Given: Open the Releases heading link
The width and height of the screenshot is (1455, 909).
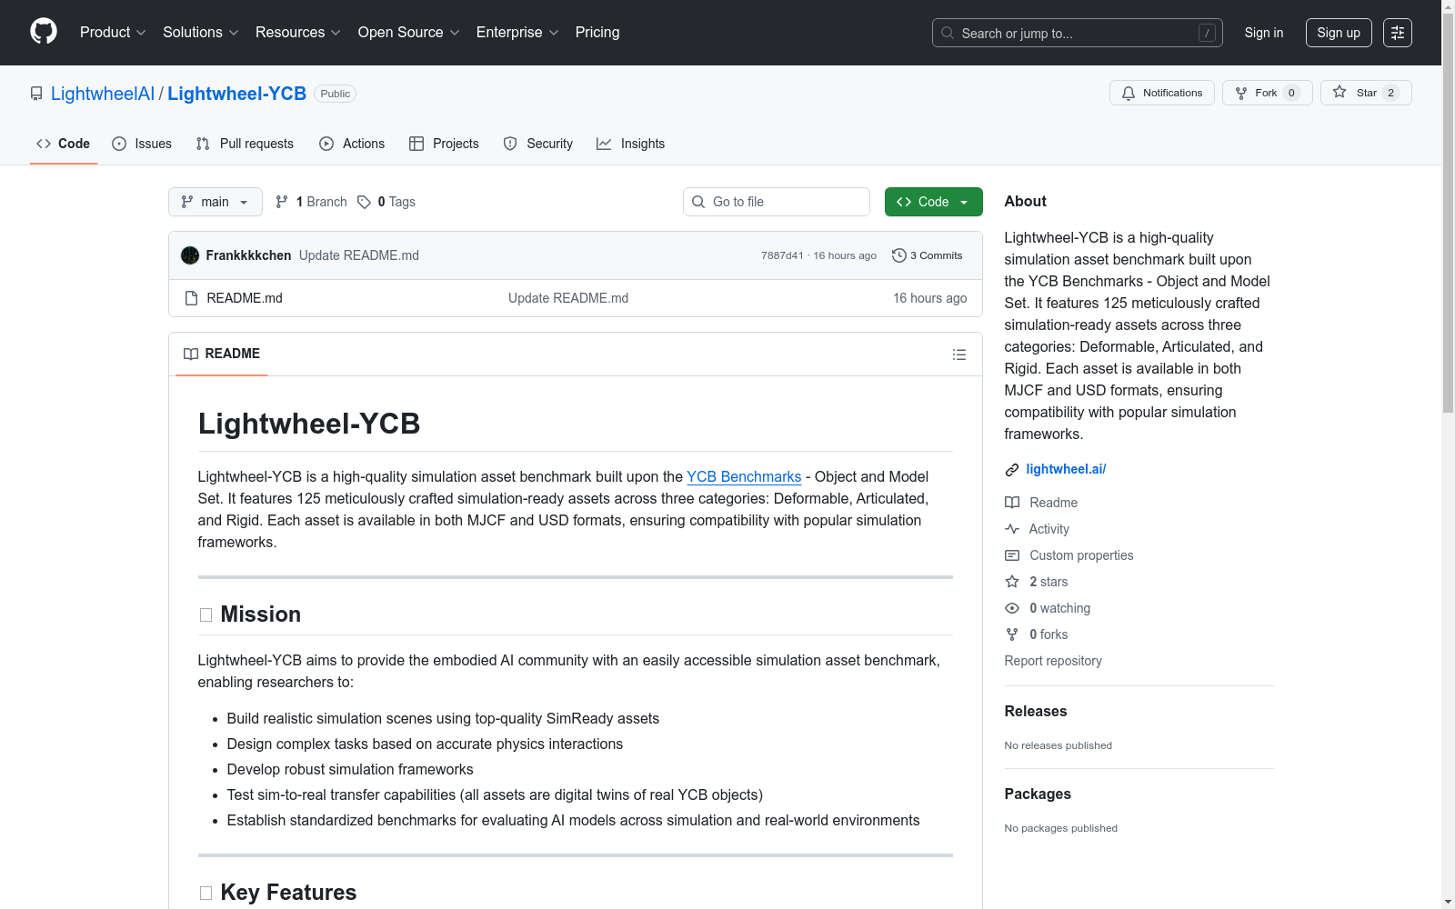Looking at the screenshot, I should (x=1036, y=711).
